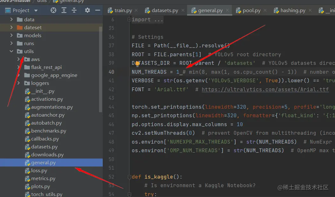Click the '# Settings' comment line

pos(147,37)
